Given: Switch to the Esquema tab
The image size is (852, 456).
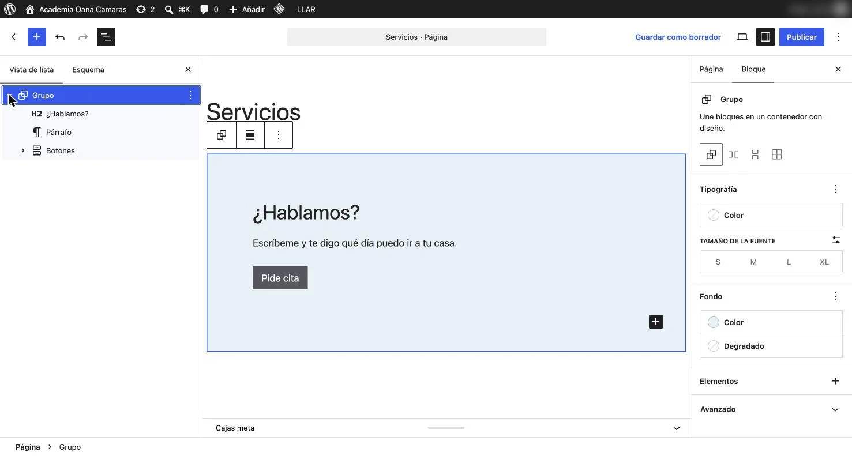Looking at the screenshot, I should (x=88, y=70).
